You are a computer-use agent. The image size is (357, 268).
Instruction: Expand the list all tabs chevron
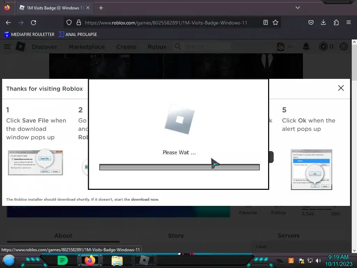point(298,8)
